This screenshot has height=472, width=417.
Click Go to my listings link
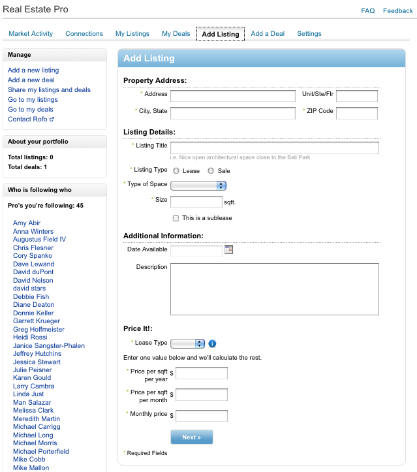point(33,100)
